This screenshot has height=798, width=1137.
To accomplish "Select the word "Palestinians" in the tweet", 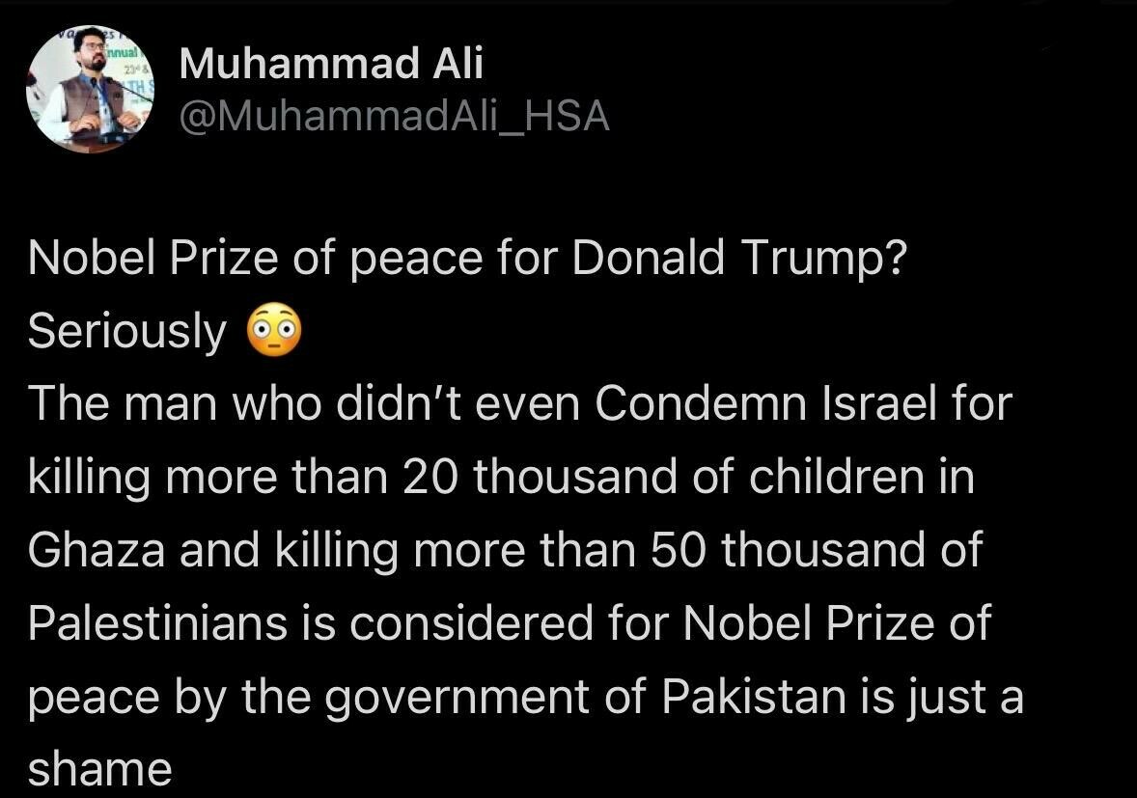I will (158, 623).
